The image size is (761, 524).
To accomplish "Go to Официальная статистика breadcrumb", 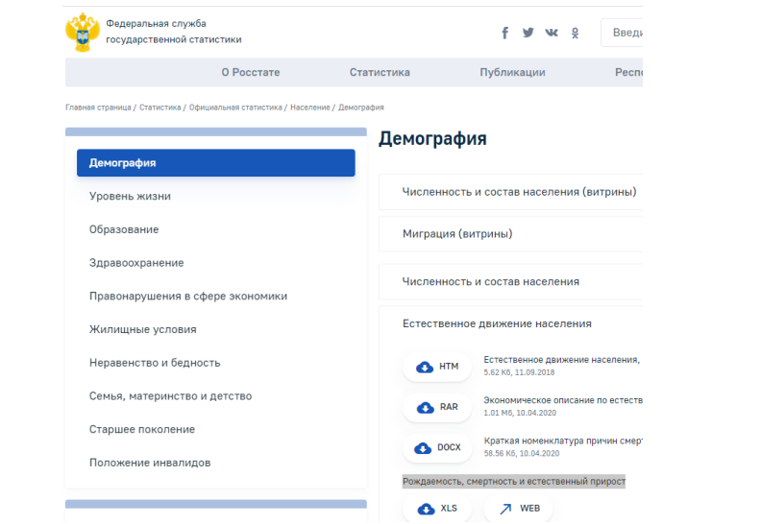I will pyautogui.click(x=235, y=107).
